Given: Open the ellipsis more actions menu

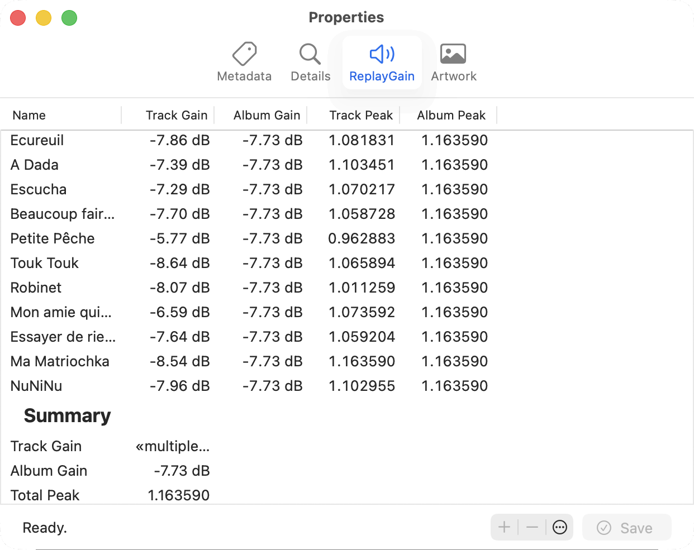Looking at the screenshot, I should tap(559, 527).
